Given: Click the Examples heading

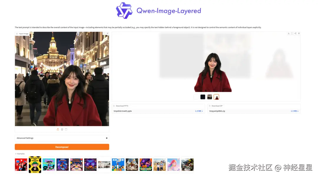Looking at the screenshot, I should pos(21,154).
